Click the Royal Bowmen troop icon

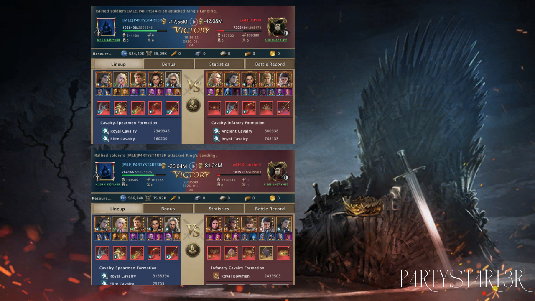(x=216, y=276)
